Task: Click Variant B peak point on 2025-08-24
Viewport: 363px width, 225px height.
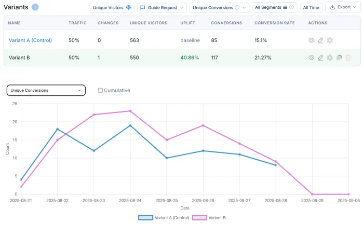Action: coord(130,111)
